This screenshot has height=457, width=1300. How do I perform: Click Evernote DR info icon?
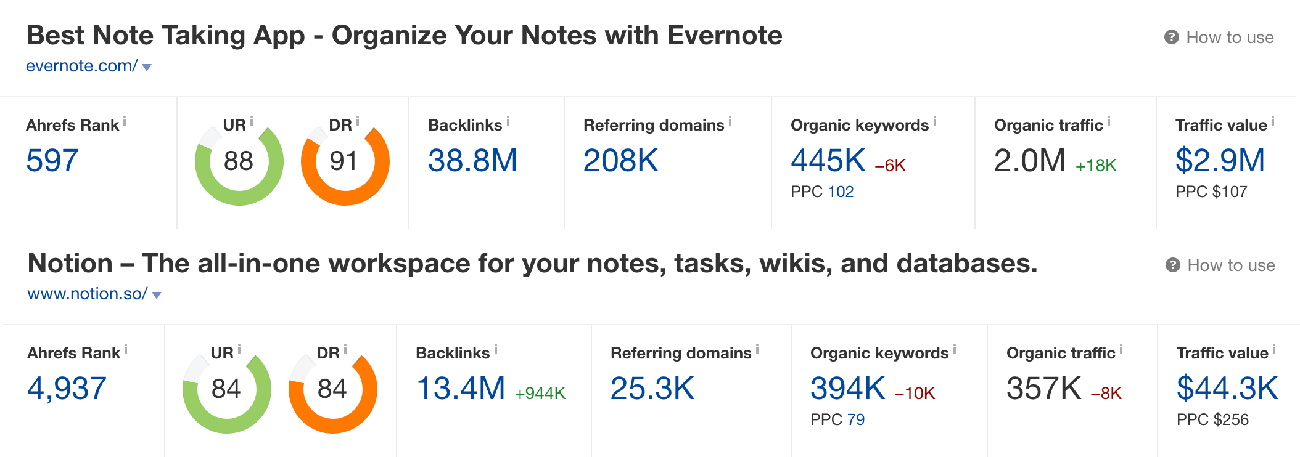(x=358, y=121)
